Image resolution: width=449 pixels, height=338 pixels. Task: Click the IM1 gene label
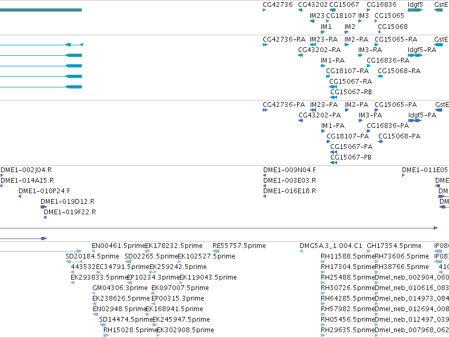[x=326, y=26]
